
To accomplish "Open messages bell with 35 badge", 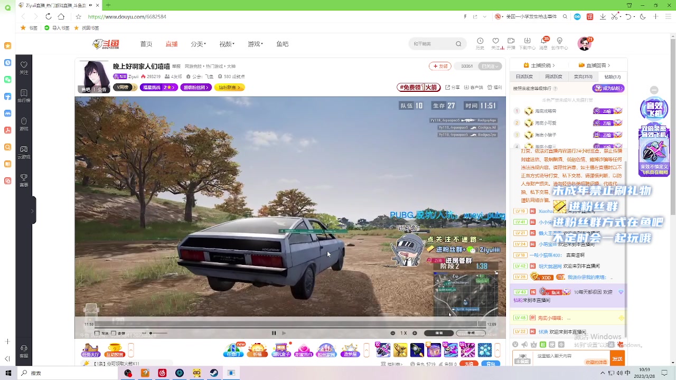I will point(543,42).
